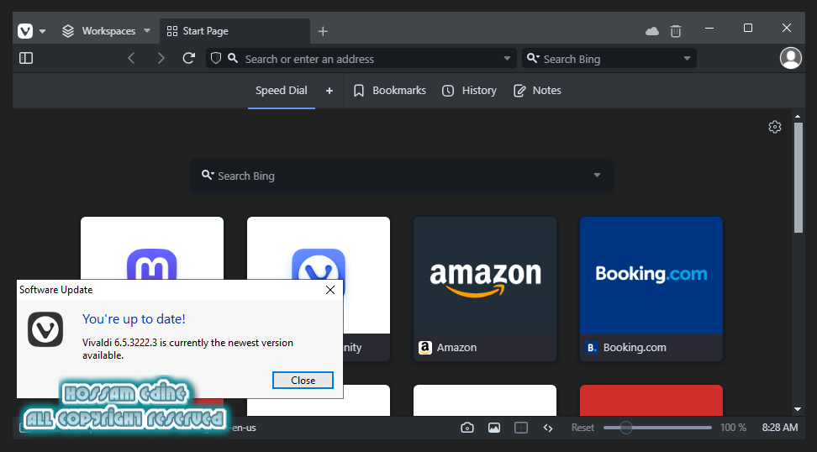The width and height of the screenshot is (817, 452).
Task: Click start page Search Bing box
Action: (401, 176)
